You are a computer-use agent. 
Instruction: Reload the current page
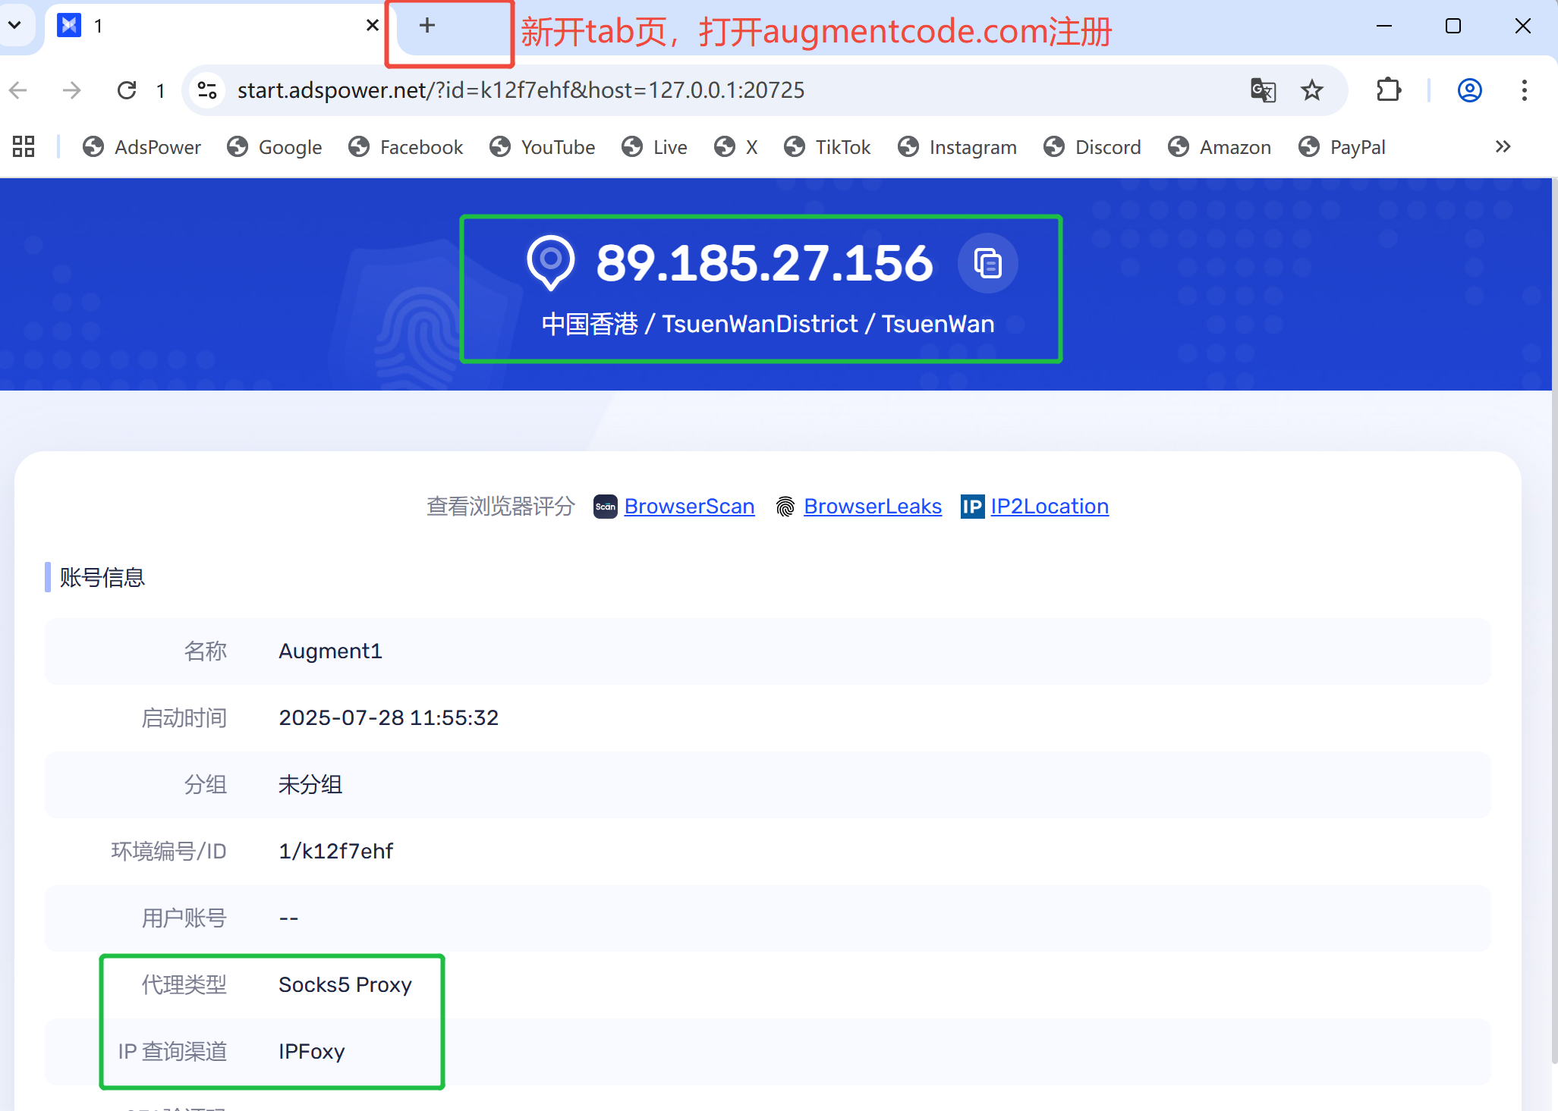click(x=127, y=90)
